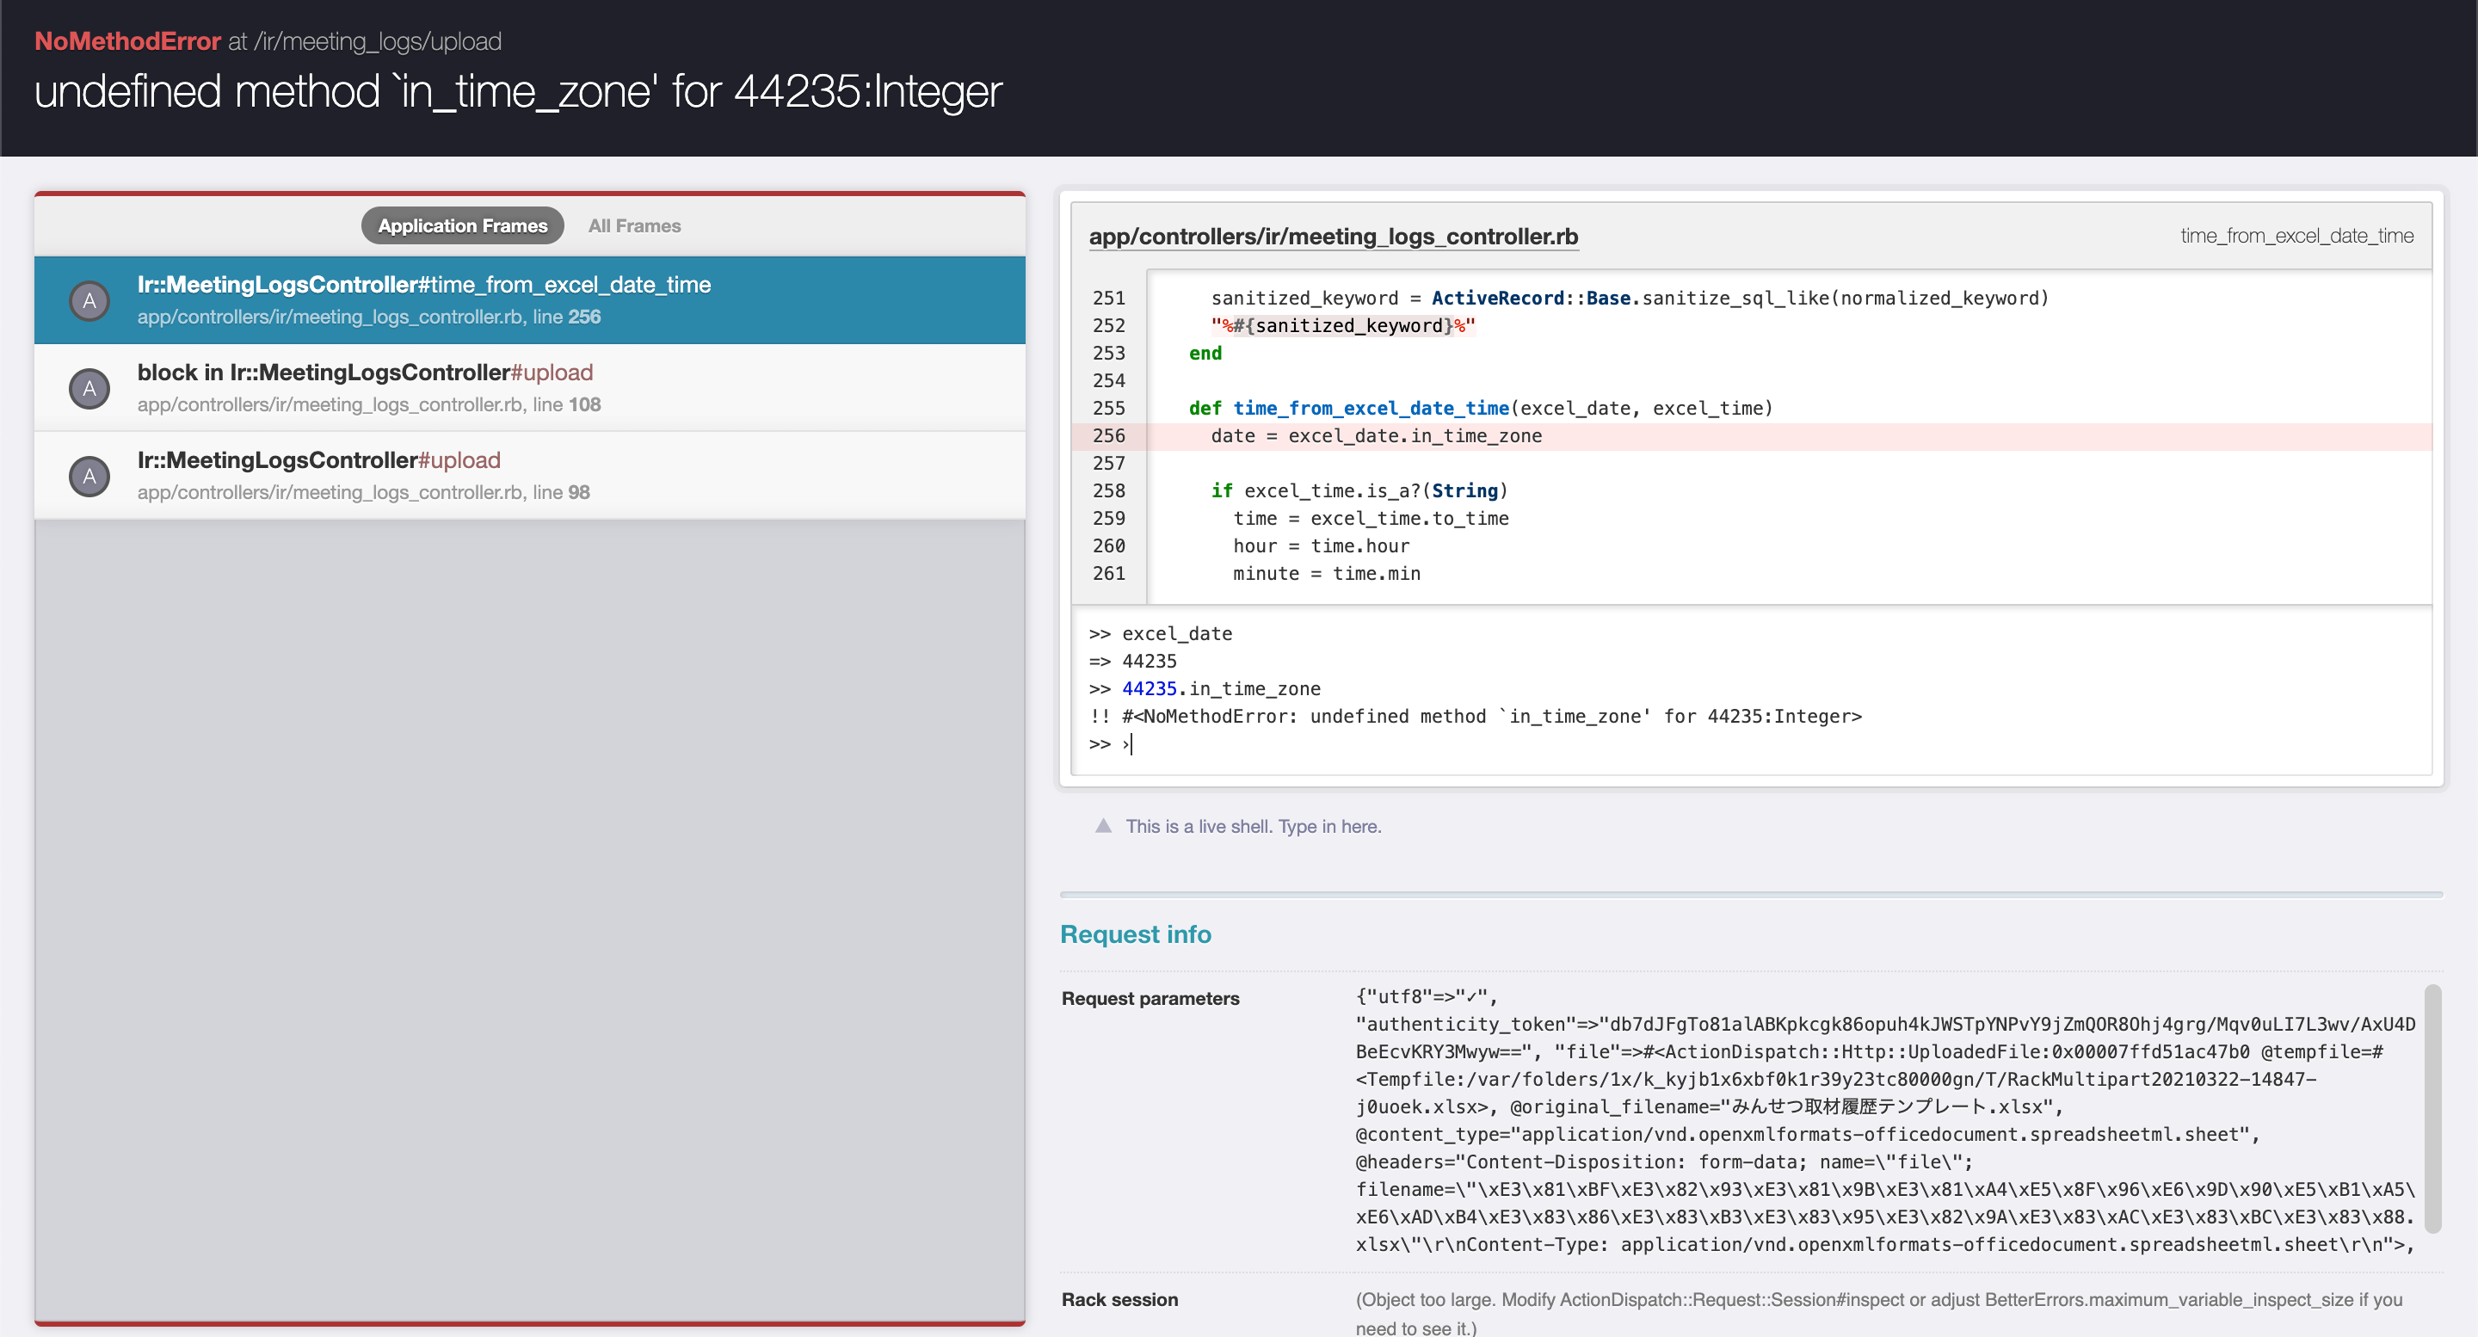
Task: Click the time_from_excel_date_time label at top right
Action: point(2296,236)
